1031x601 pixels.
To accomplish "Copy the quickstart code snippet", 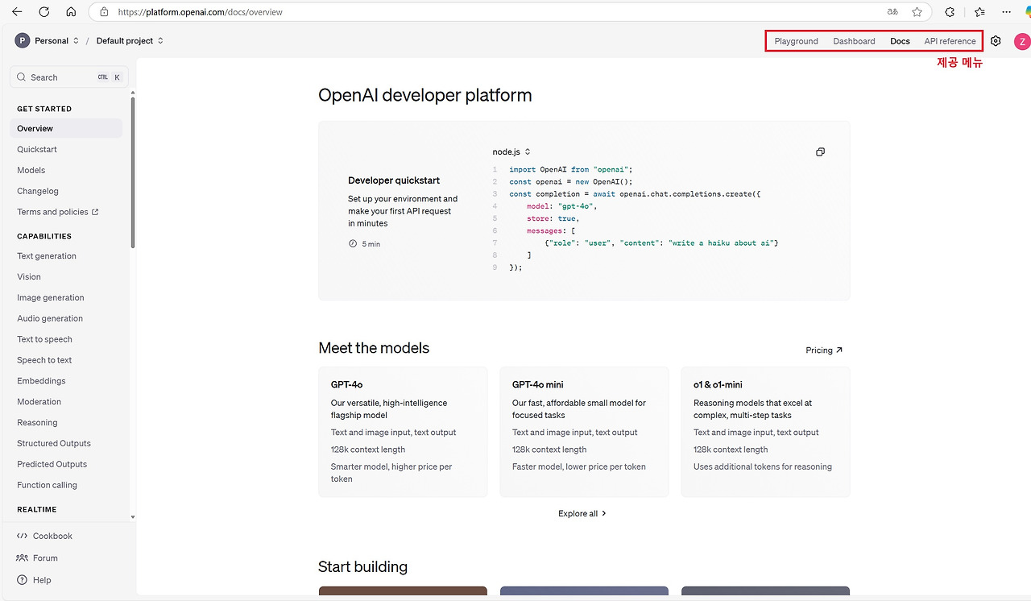I will 820,151.
